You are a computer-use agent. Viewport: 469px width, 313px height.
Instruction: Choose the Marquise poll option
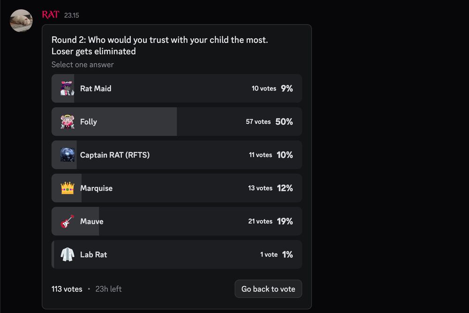point(176,188)
